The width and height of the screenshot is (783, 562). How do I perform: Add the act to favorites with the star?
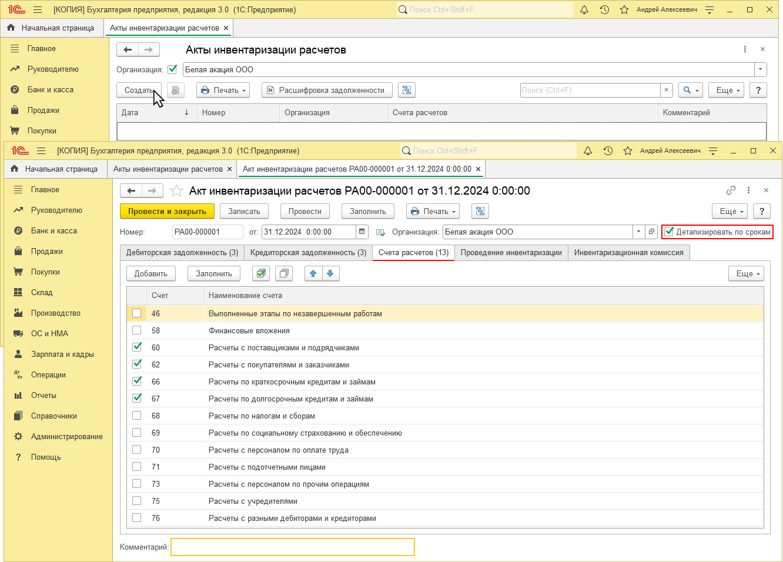click(176, 190)
